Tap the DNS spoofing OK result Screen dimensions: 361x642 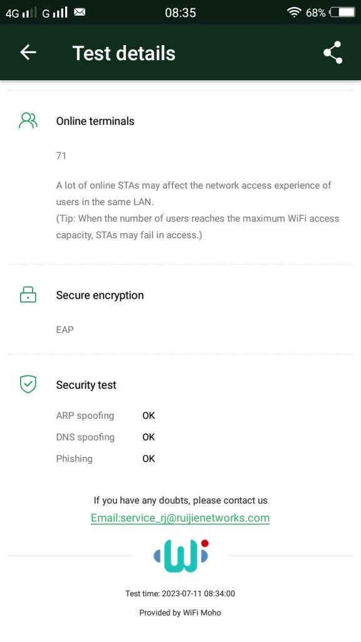pyautogui.click(x=149, y=437)
